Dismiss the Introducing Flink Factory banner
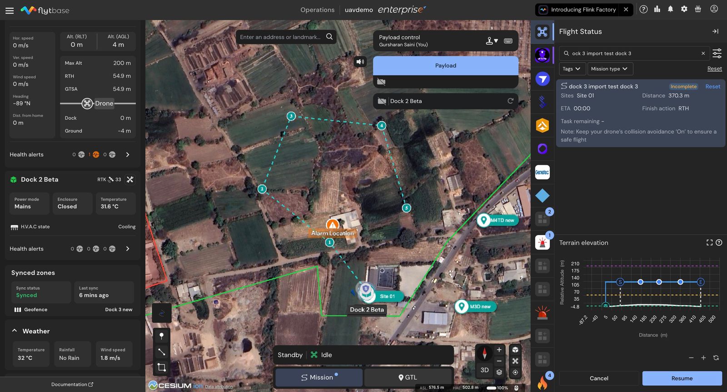Viewport: 727px width, 392px height. [626, 10]
